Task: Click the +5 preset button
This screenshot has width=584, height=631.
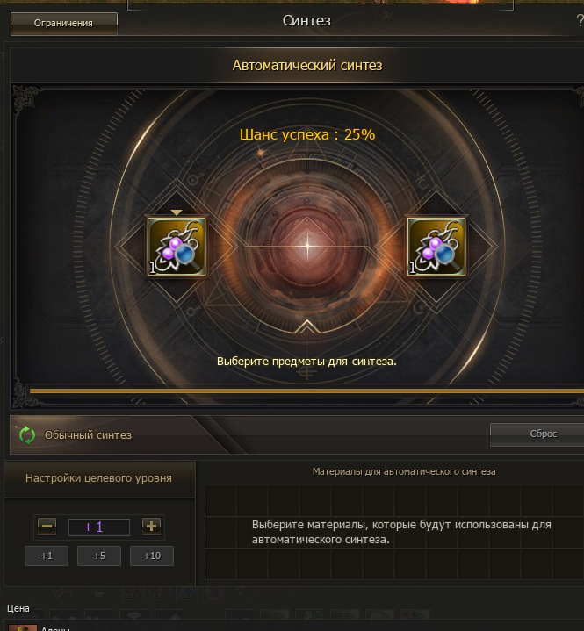Action: point(99,556)
